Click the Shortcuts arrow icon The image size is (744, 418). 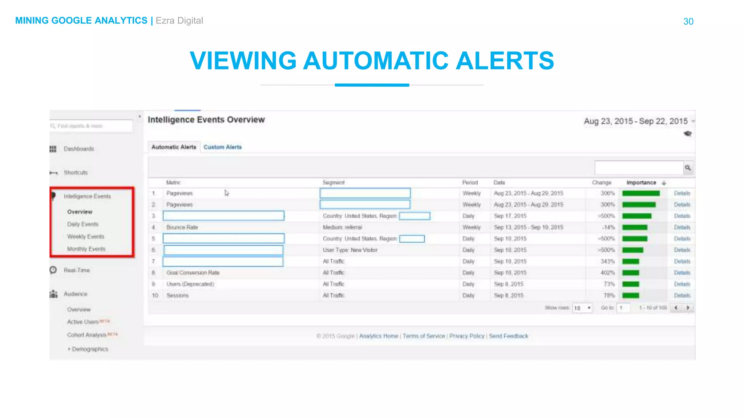click(53, 173)
